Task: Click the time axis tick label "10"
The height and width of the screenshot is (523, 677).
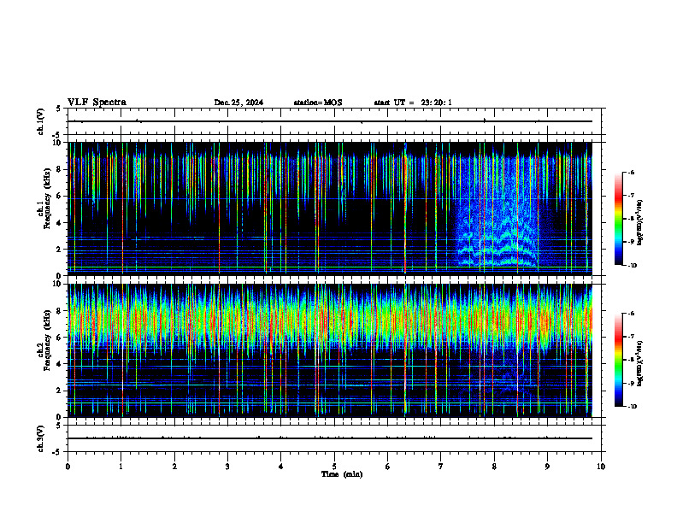Action: pos(601,467)
